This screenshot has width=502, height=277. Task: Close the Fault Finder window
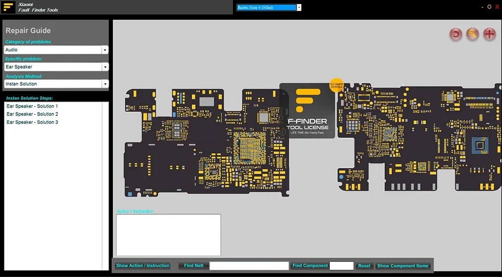pos(497,7)
